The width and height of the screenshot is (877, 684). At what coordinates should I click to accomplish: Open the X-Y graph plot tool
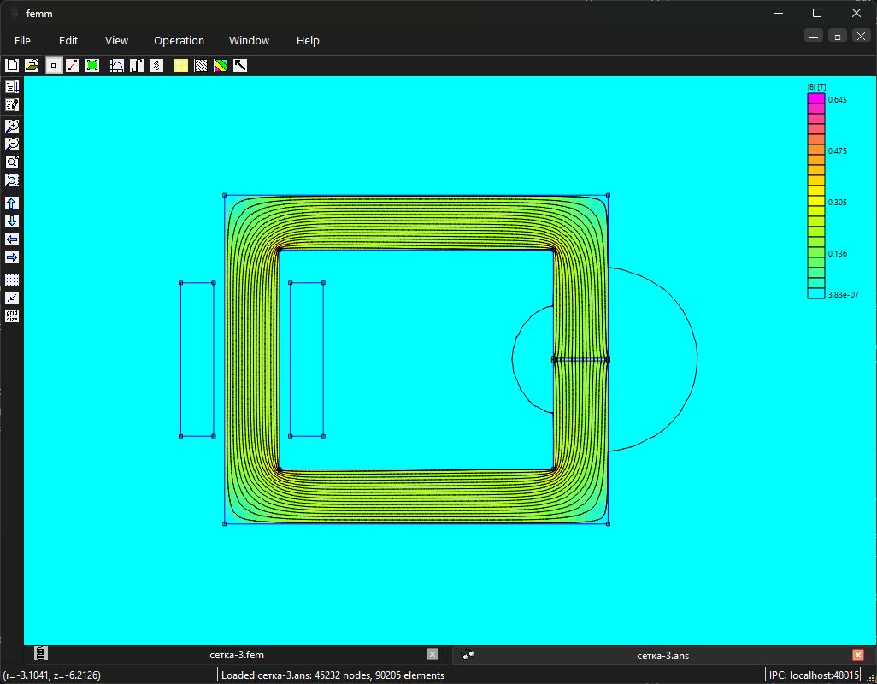tap(117, 66)
